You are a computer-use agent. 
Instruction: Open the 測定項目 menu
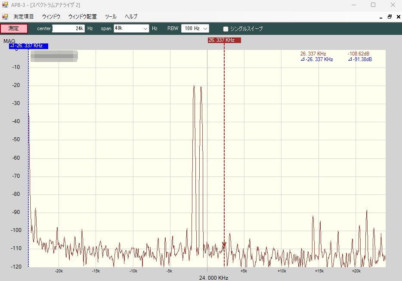tap(24, 17)
